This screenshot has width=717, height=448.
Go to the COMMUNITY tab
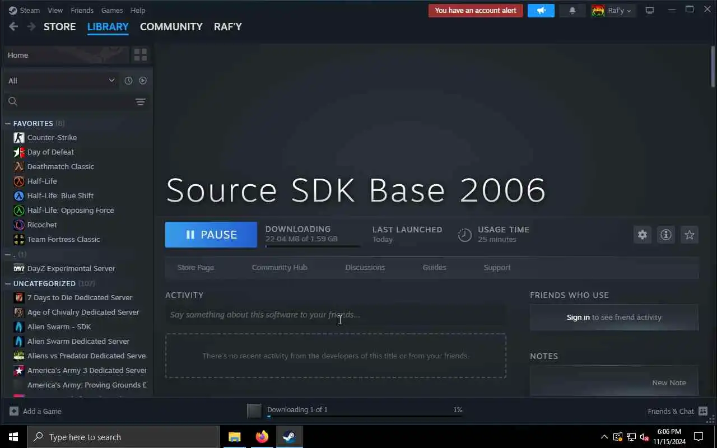pos(171,26)
